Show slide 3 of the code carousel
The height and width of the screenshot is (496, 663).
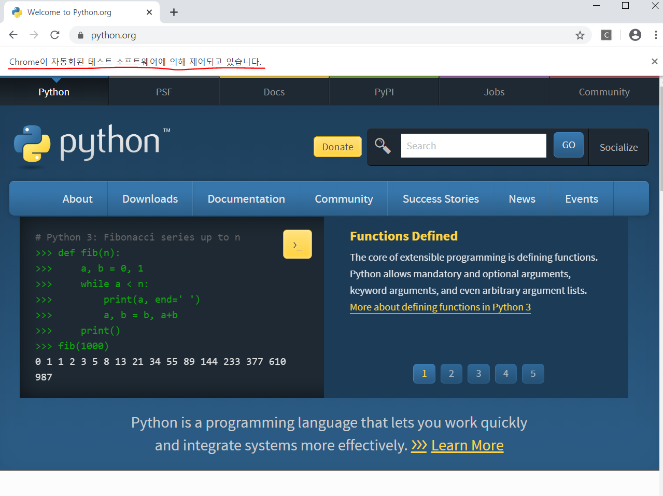tap(478, 374)
